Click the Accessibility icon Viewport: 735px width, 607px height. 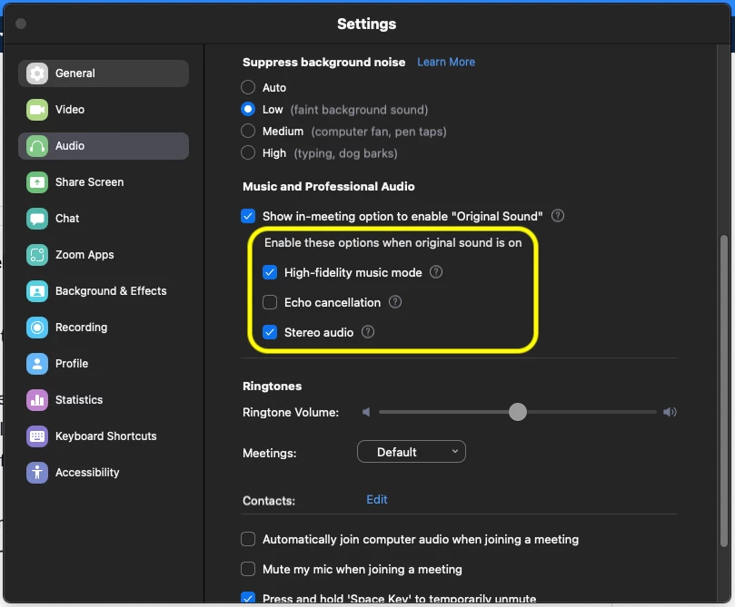click(x=37, y=472)
